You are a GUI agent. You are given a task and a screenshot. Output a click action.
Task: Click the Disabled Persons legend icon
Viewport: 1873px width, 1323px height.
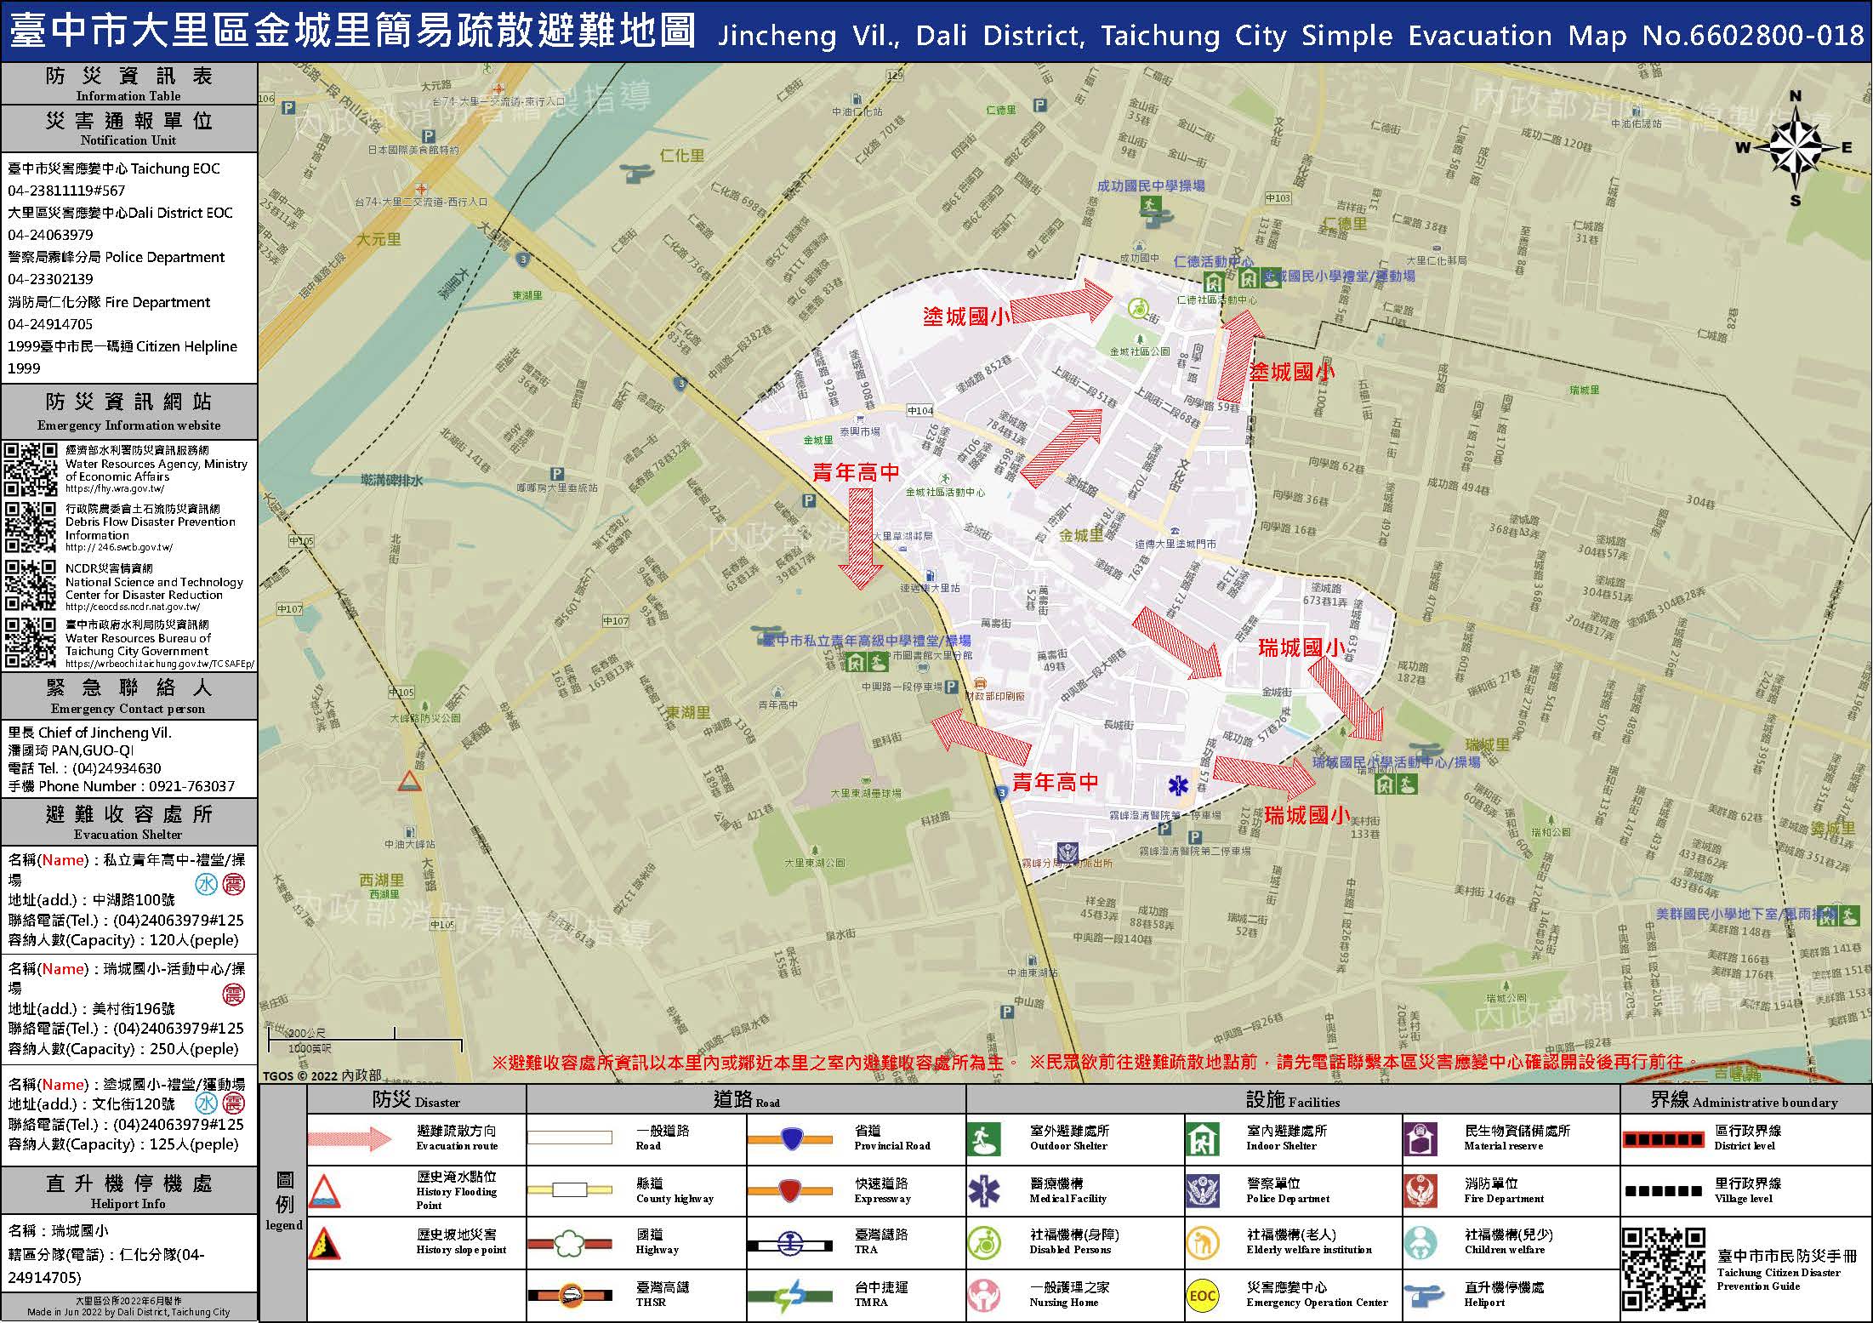[x=984, y=1243]
